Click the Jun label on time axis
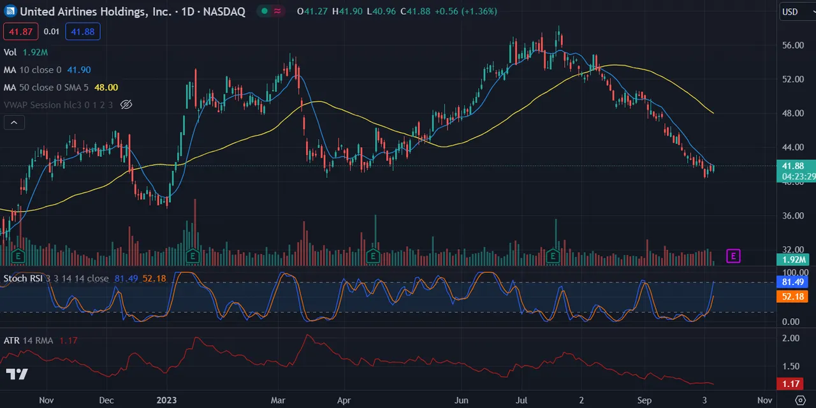This screenshot has height=408, width=816. [461, 400]
